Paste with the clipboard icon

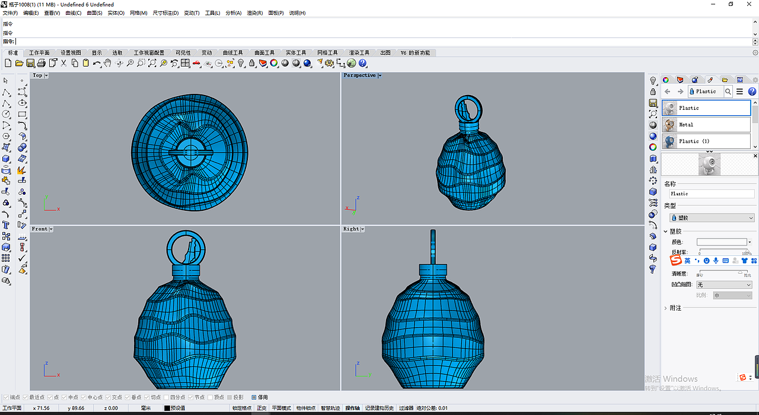86,63
